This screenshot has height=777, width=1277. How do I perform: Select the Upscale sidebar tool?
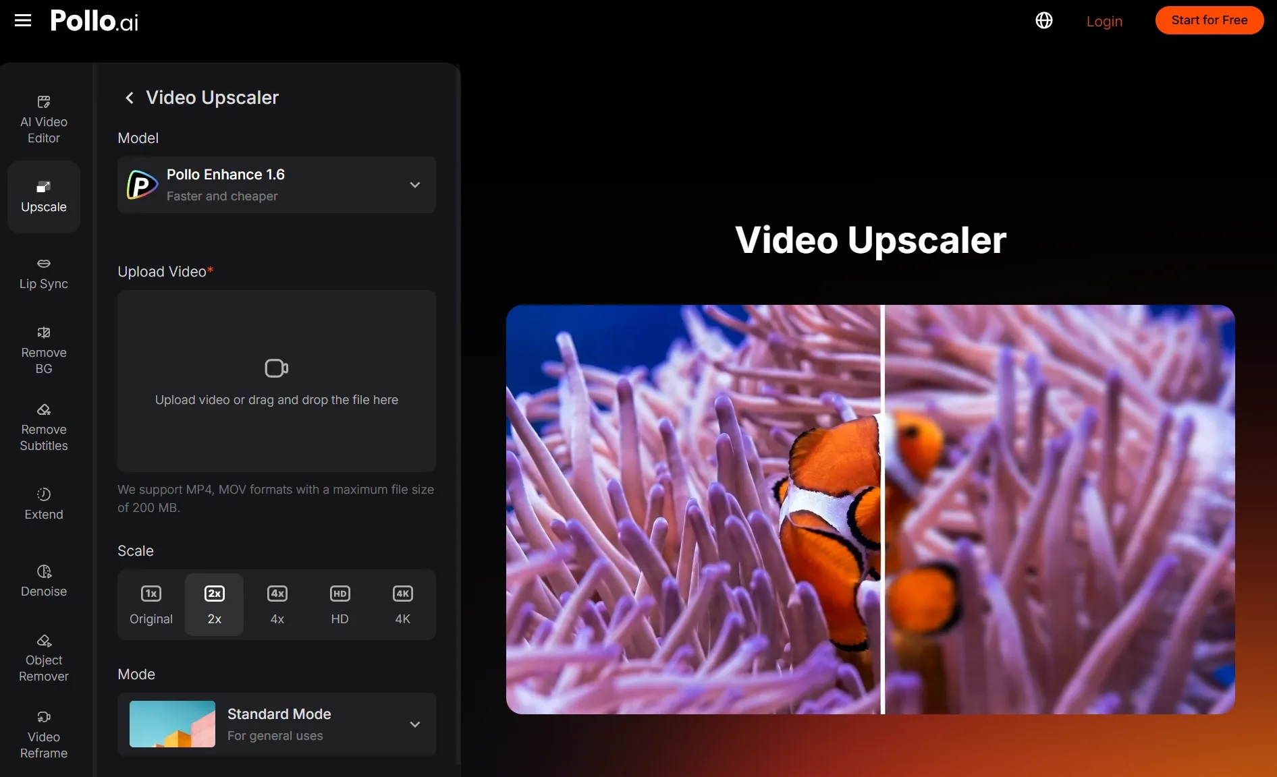click(44, 197)
